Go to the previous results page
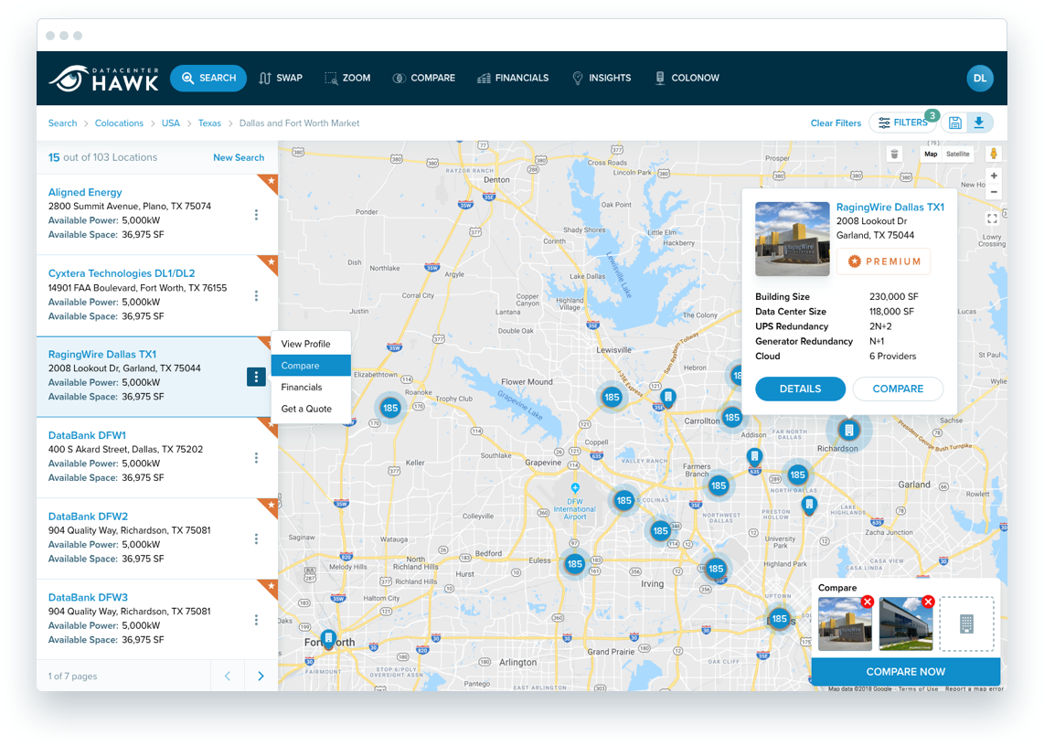1044x746 pixels. 228,677
